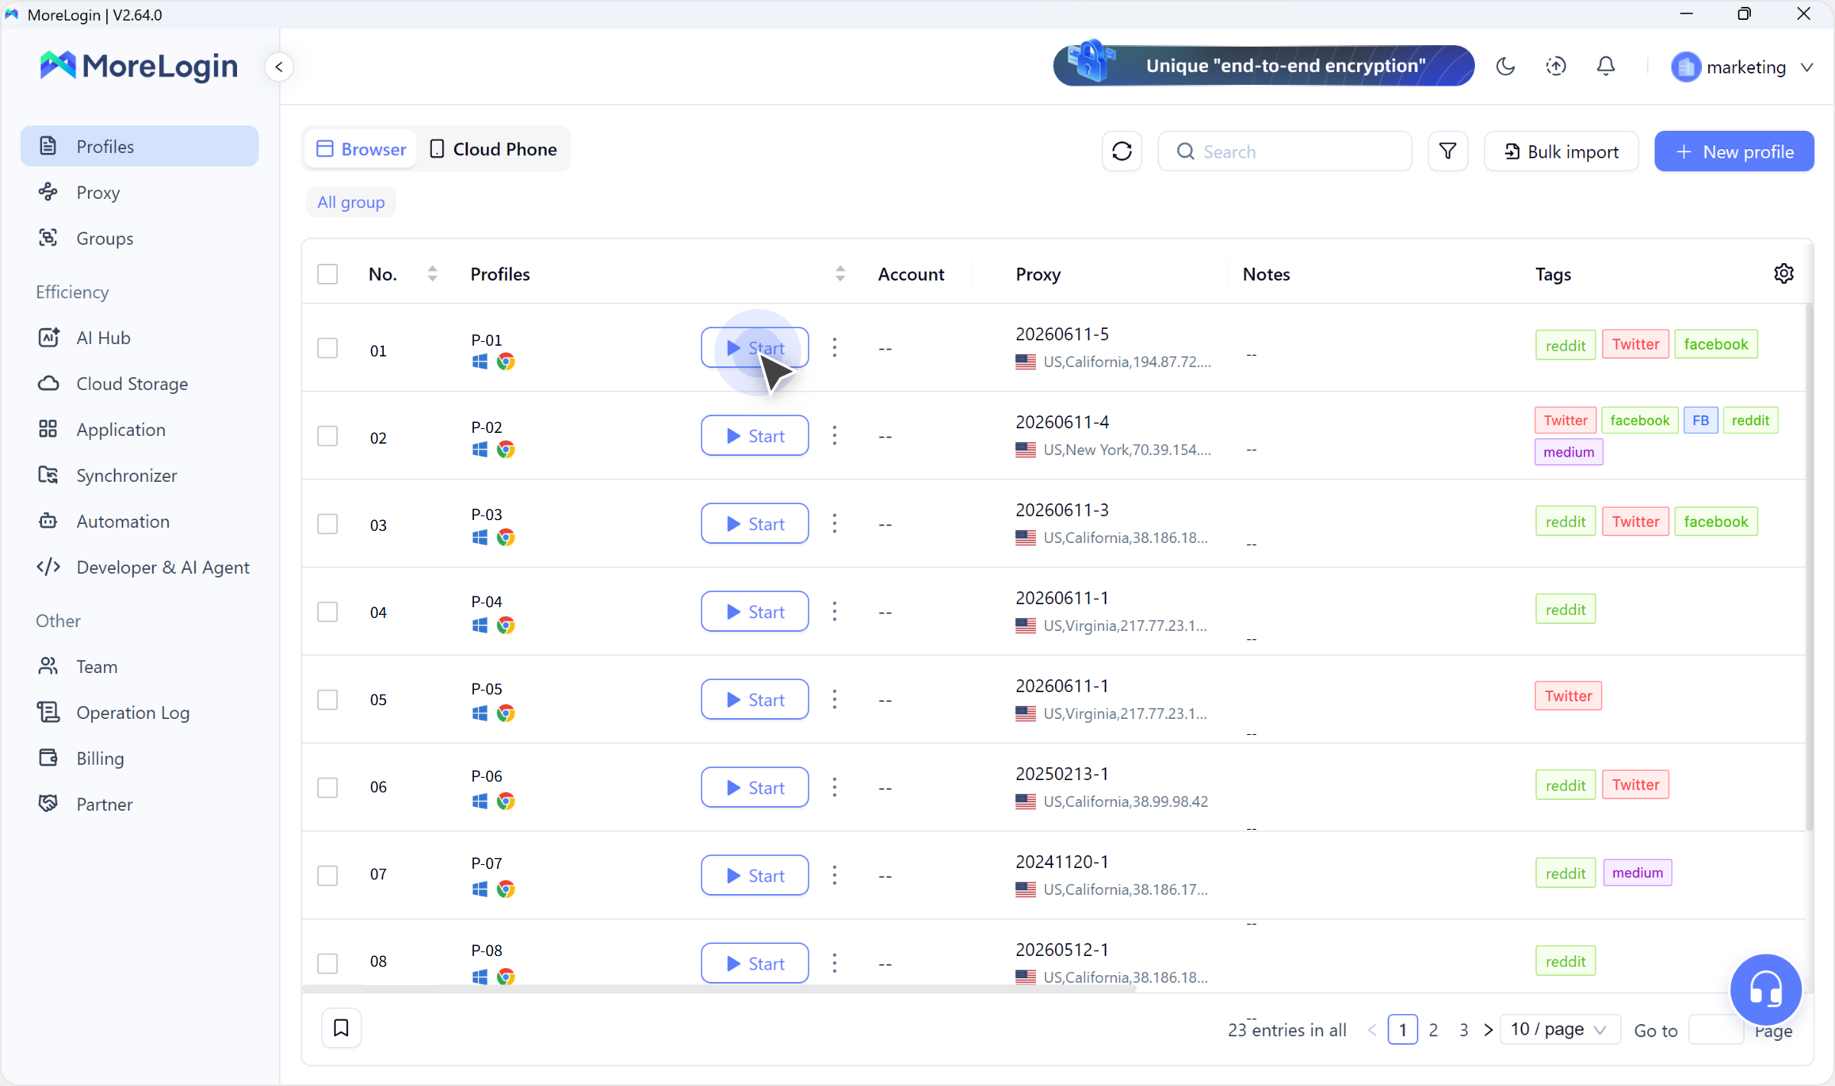Viewport: 1835px width, 1086px height.
Task: Open Synchronizer in the sidebar
Action: [139, 475]
